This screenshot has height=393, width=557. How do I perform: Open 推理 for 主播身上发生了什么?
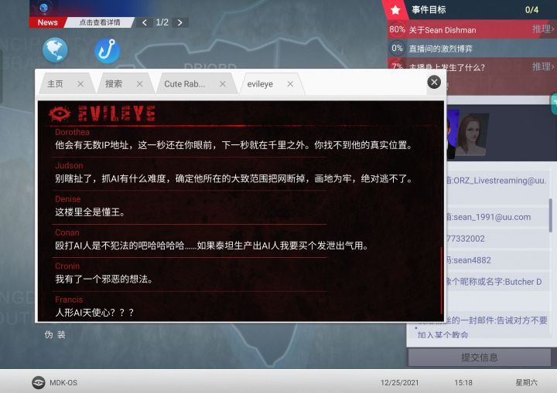point(543,66)
